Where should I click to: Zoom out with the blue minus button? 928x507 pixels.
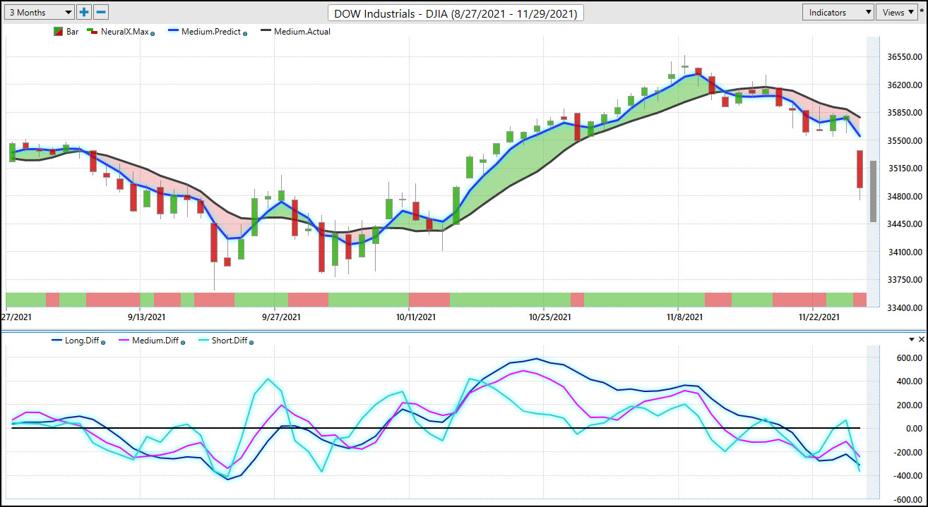pyautogui.click(x=101, y=12)
